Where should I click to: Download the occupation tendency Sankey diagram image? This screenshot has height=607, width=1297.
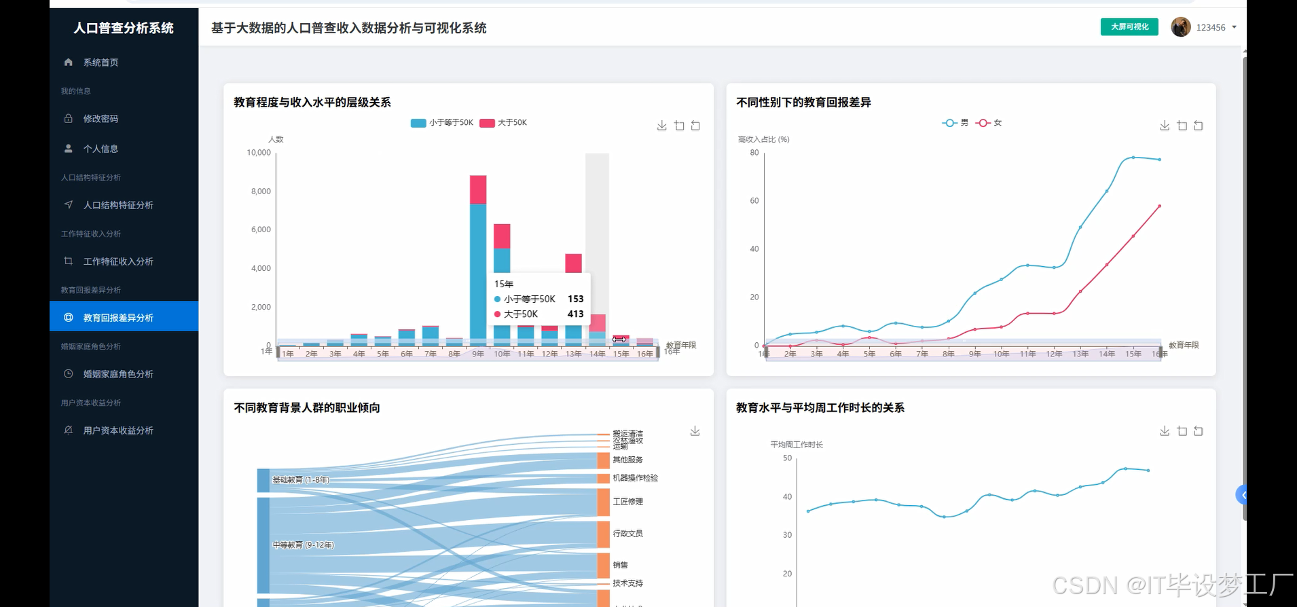click(x=695, y=431)
